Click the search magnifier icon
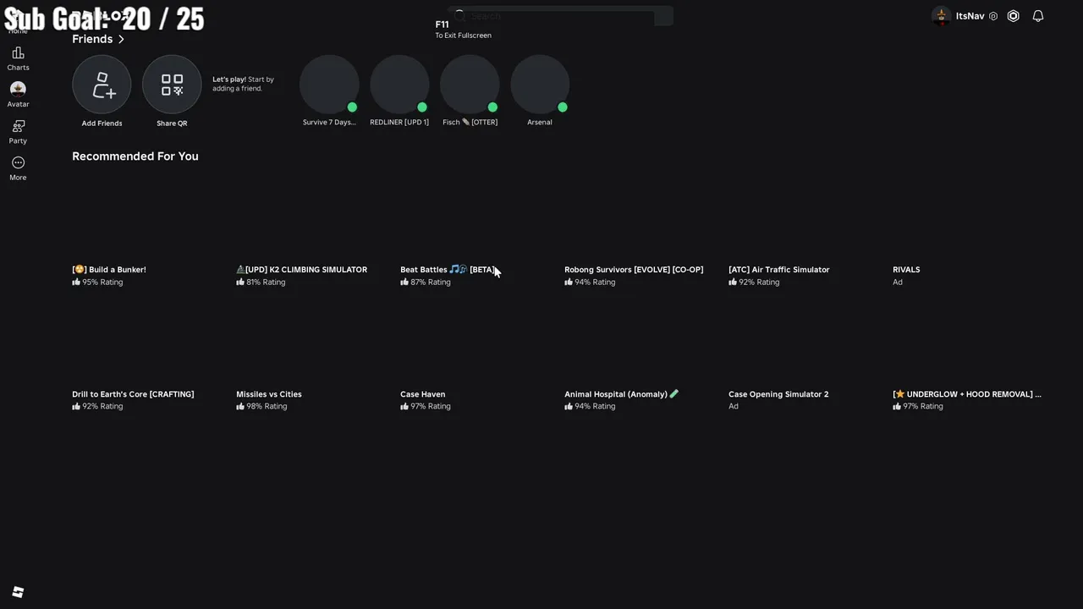This screenshot has height=609, width=1083. tap(460, 15)
